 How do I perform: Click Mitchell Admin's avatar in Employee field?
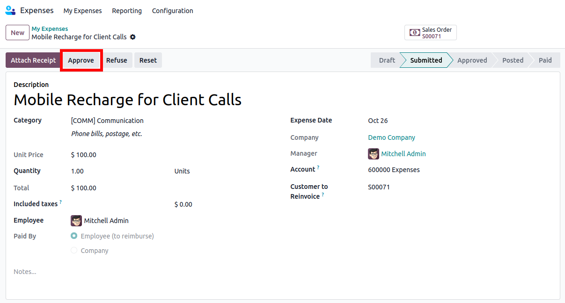(76, 221)
